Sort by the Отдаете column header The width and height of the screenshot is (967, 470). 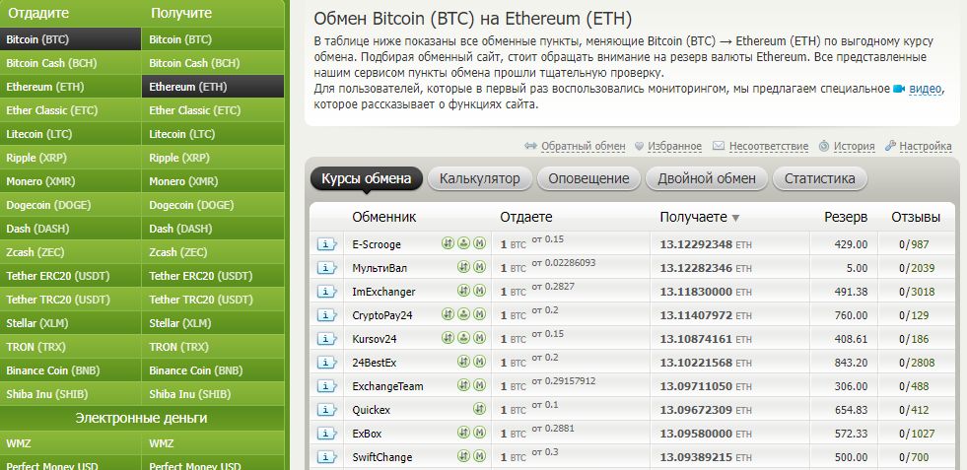pos(525,217)
